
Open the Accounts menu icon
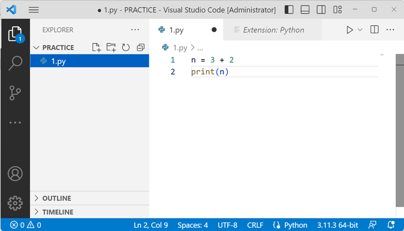click(15, 174)
